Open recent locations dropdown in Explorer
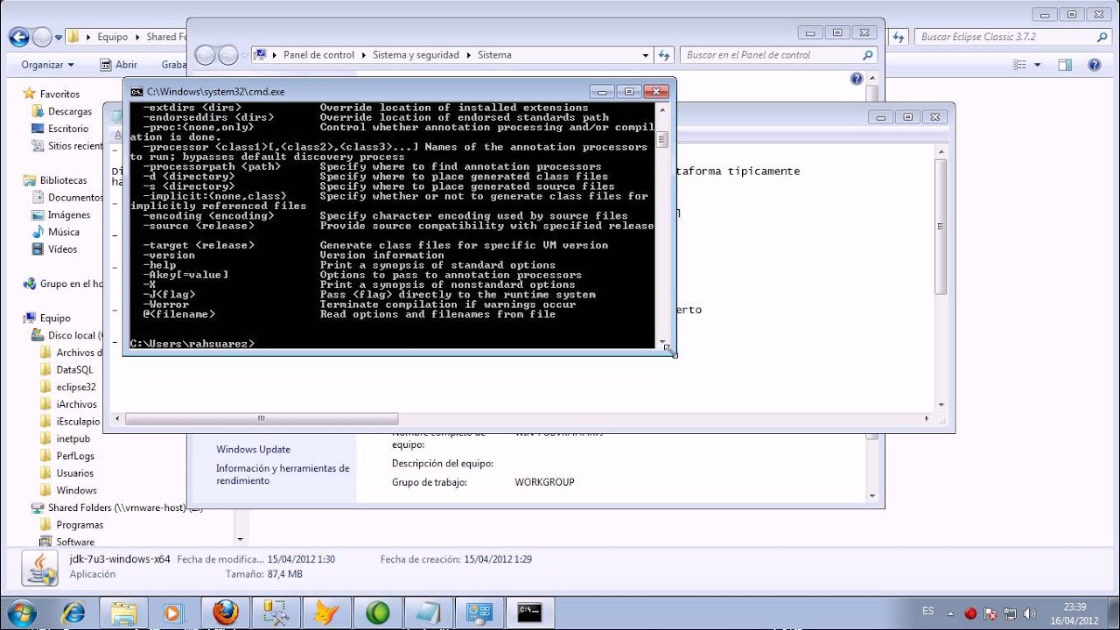Image resolution: width=1120 pixels, height=630 pixels. (59, 38)
